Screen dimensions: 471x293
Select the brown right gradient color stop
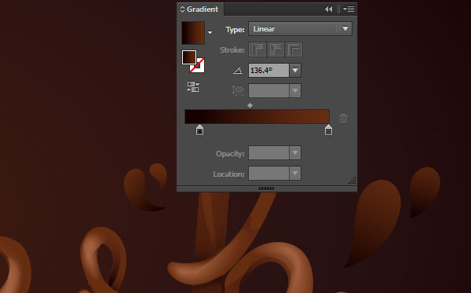coord(328,130)
